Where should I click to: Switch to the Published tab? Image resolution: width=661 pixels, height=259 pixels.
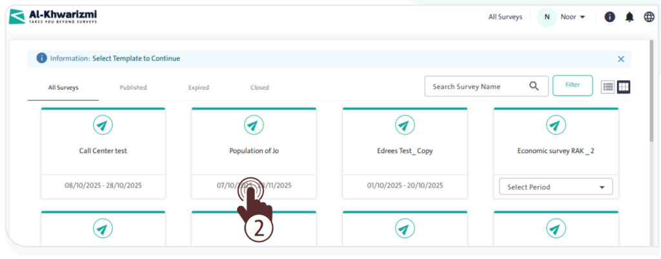point(133,88)
